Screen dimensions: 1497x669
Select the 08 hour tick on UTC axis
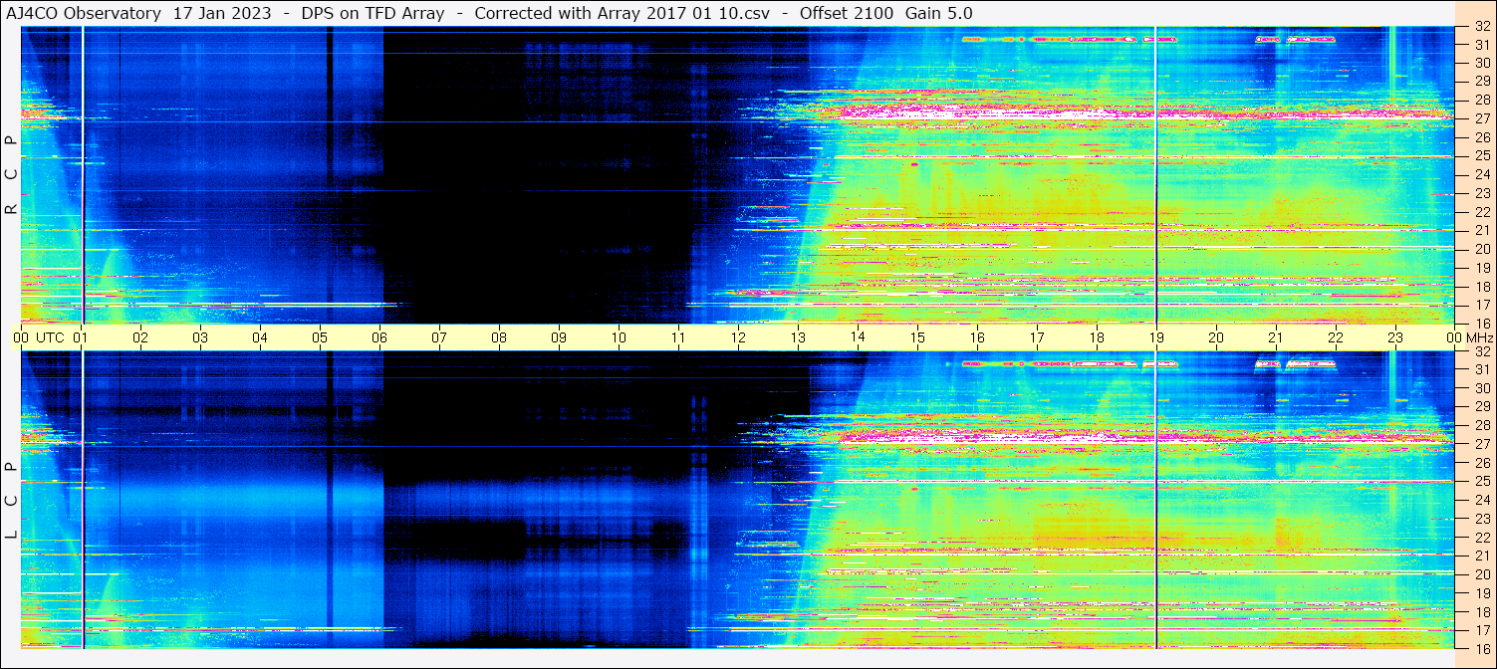pos(499,337)
